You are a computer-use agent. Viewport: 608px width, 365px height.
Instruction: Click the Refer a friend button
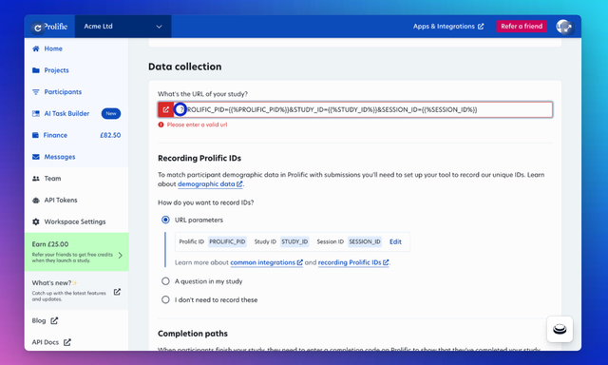[x=522, y=27]
